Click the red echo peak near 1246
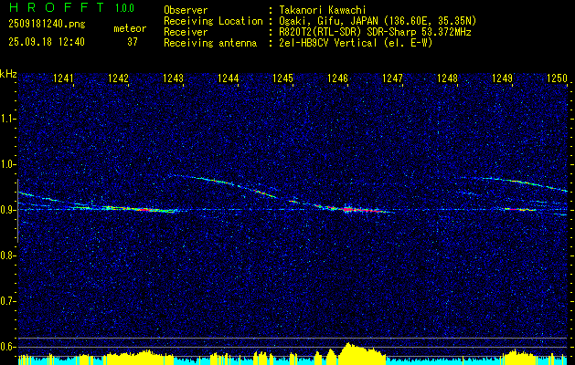This screenshot has height=365, width=575. pos(346,209)
